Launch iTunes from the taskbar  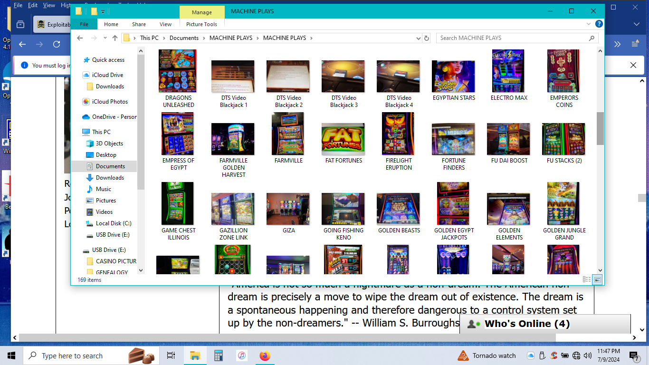(242, 355)
